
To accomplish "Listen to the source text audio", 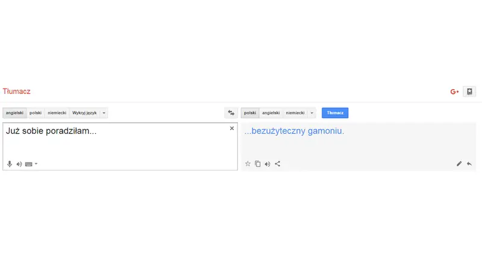I will [x=19, y=164].
